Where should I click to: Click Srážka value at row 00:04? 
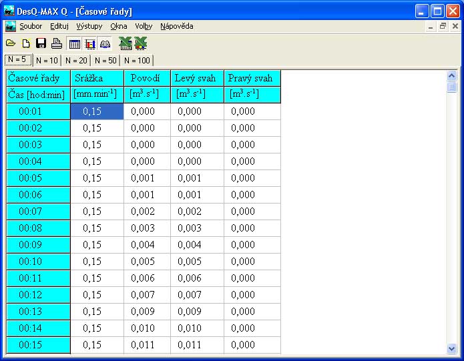pos(97,161)
